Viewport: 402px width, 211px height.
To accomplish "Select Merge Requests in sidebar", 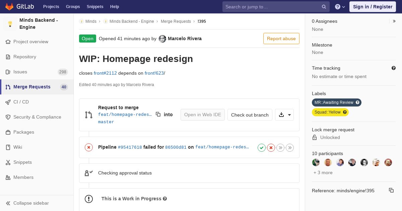I will point(37,87).
